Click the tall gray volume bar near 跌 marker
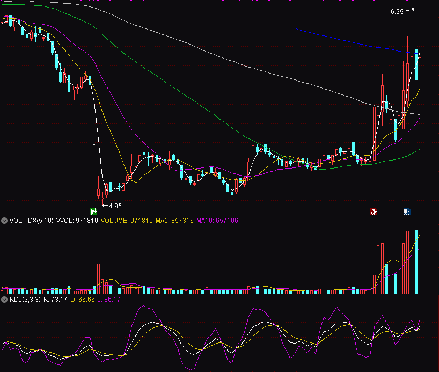The height and width of the screenshot is (372, 439). click(98, 279)
